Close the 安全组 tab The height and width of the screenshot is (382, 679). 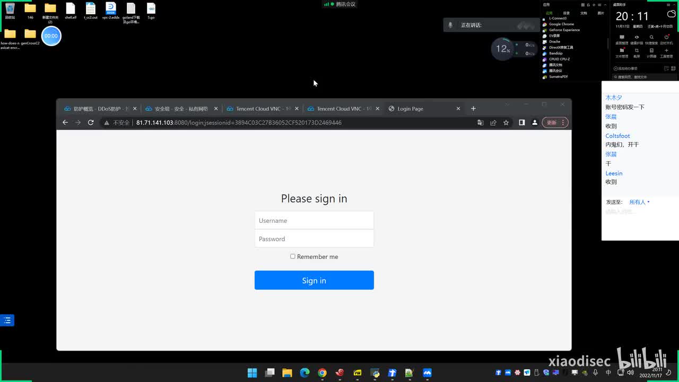(216, 109)
